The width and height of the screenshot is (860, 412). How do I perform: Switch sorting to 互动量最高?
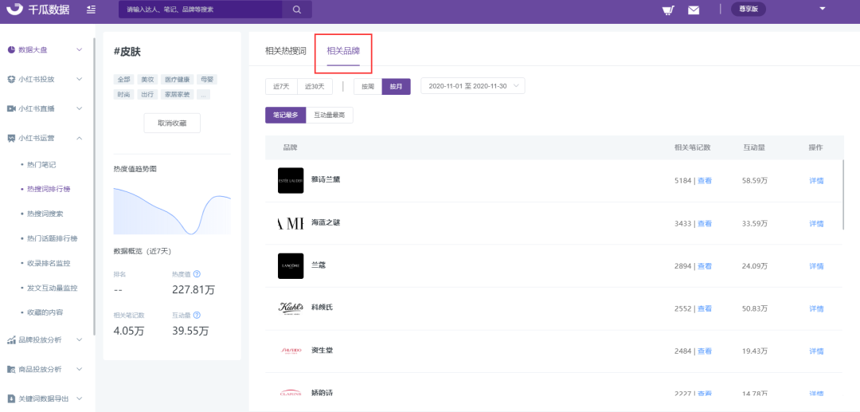tap(329, 116)
